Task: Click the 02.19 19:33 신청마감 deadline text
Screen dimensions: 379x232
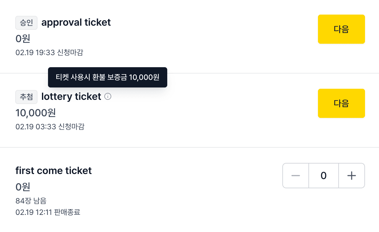Action: tap(49, 53)
